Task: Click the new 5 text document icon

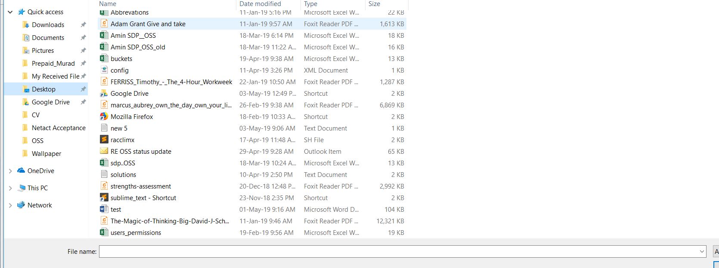Action: tap(104, 128)
